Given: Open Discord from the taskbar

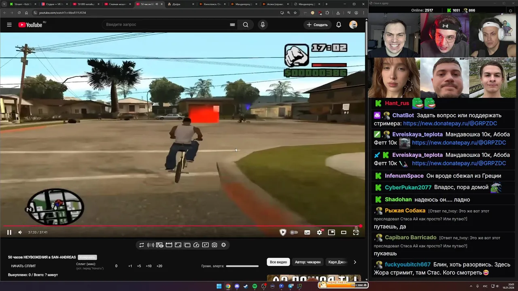Looking at the screenshot, I should tap(237, 286).
